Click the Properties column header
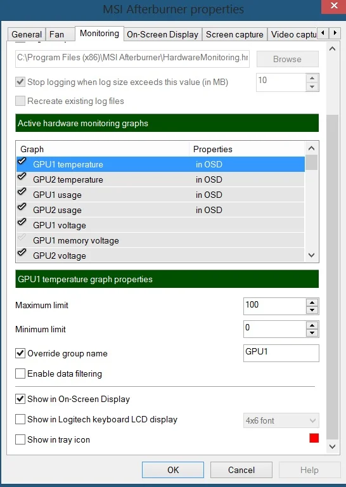 pyautogui.click(x=247, y=149)
